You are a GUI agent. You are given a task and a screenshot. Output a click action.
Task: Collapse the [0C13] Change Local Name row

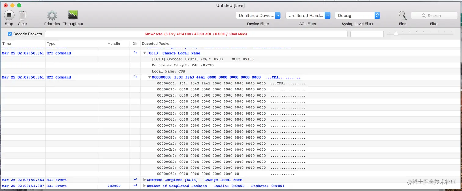tap(145, 53)
